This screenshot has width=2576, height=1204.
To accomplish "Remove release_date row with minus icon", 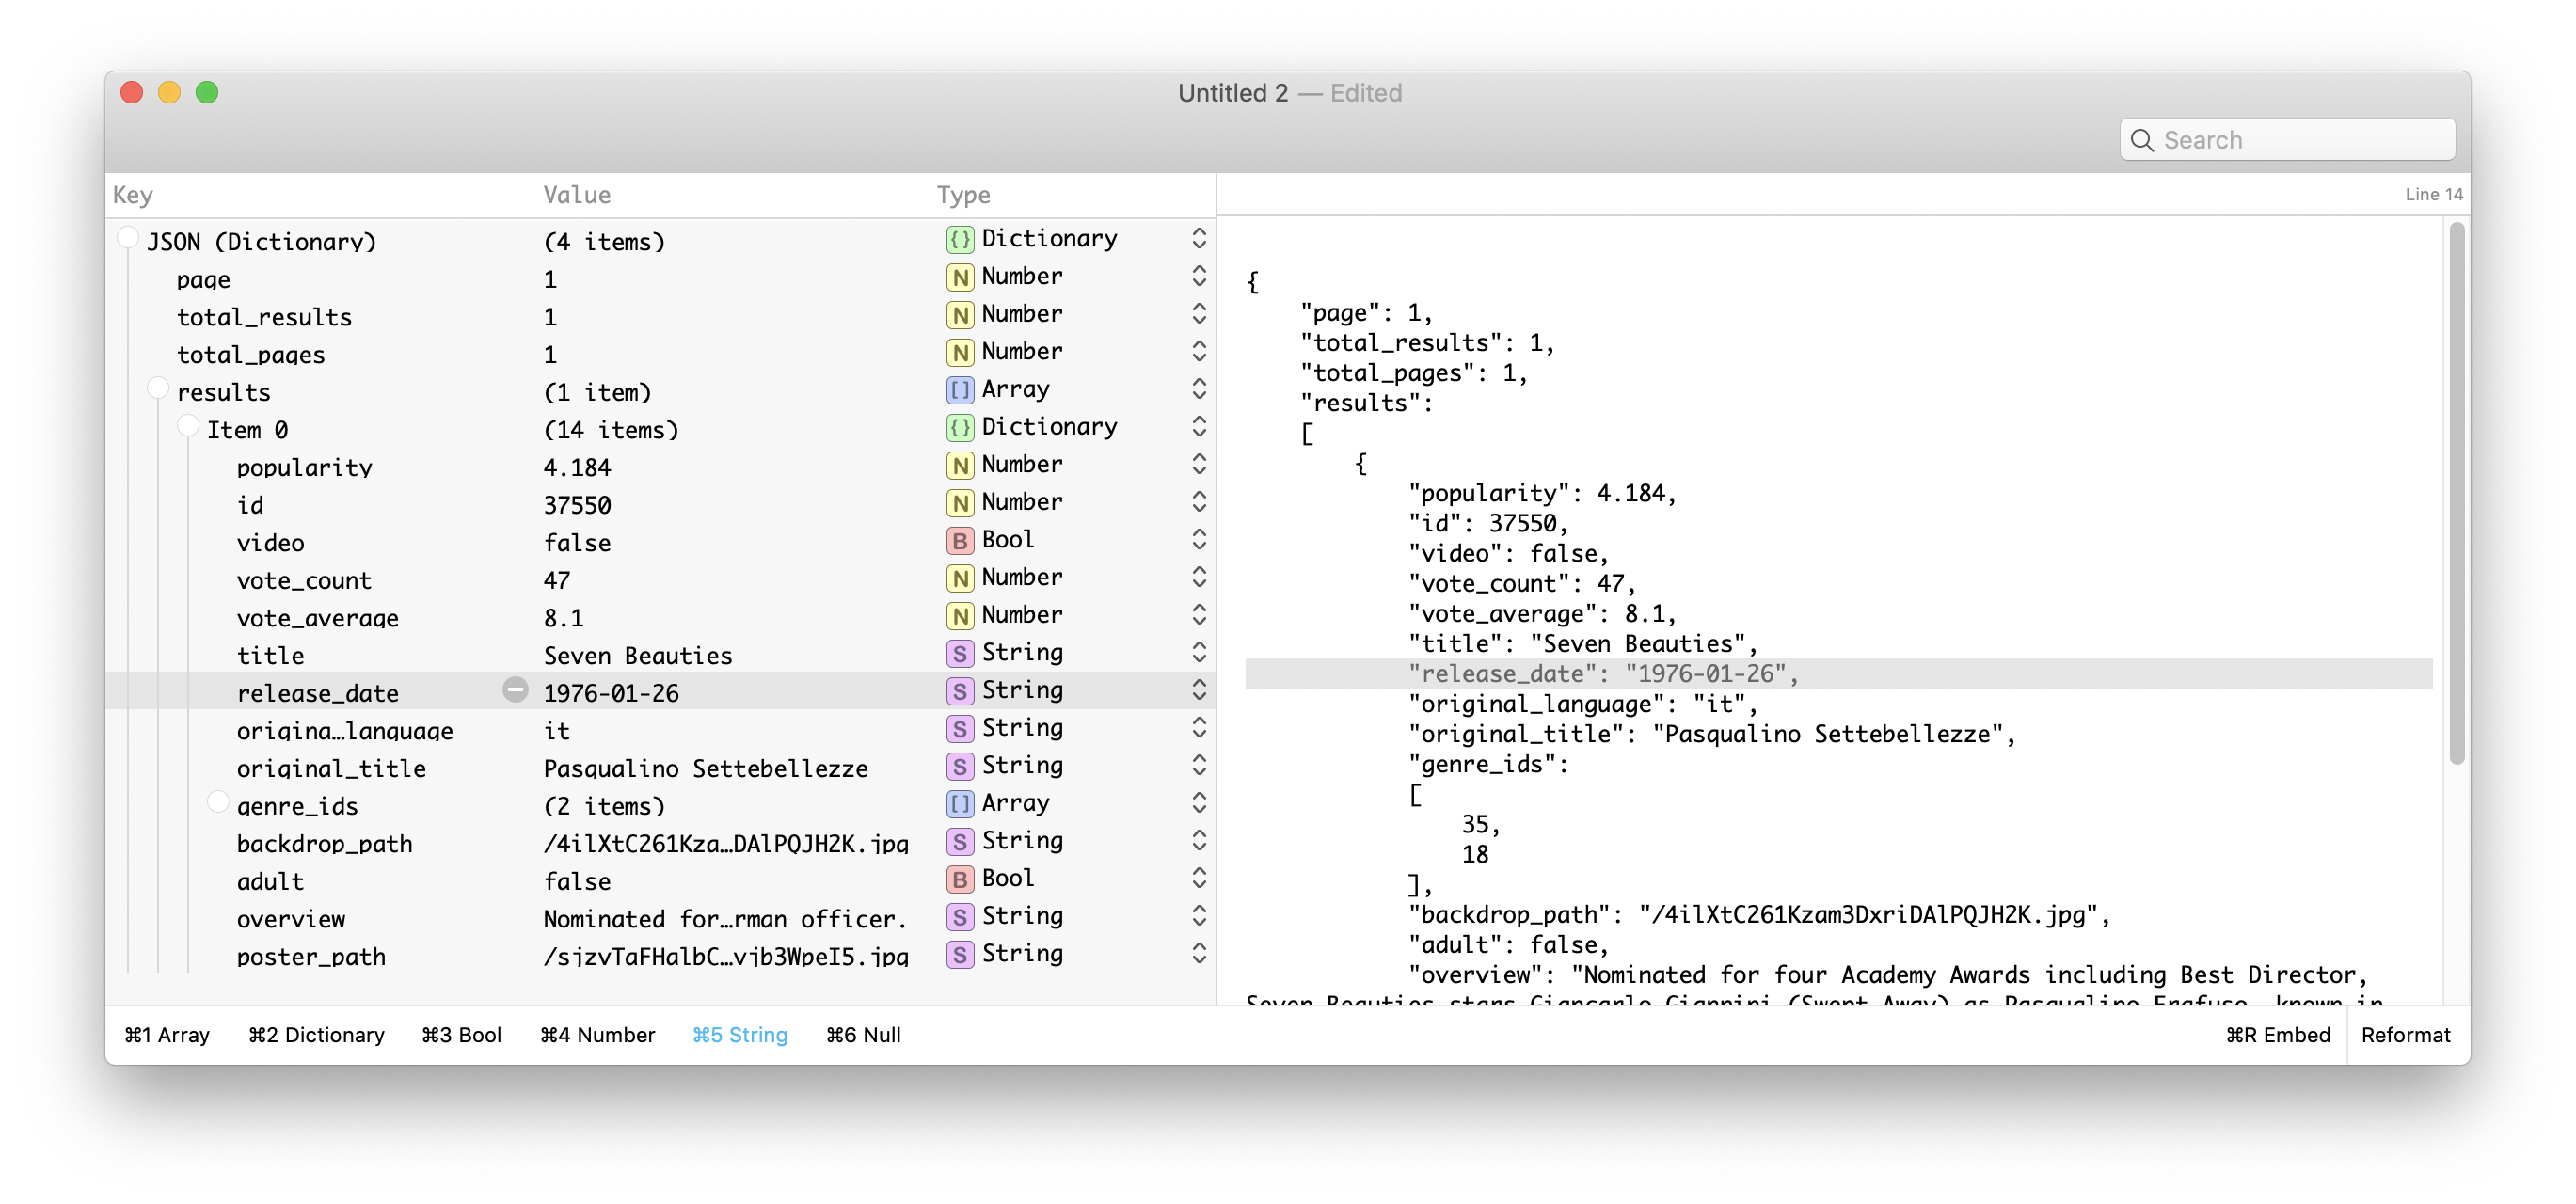I will [x=515, y=690].
